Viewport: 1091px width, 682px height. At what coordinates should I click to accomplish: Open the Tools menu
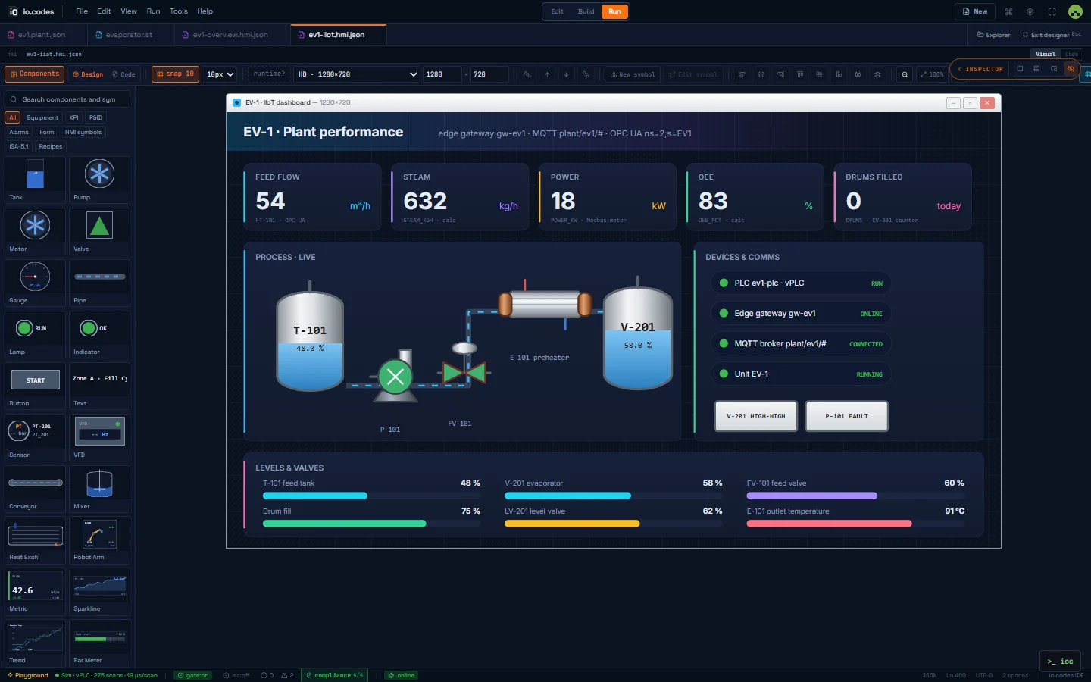point(179,11)
